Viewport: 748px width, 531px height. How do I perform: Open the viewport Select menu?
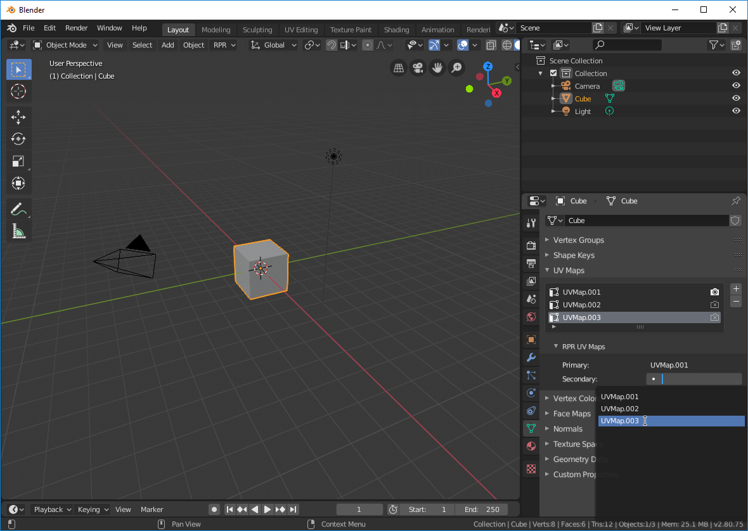tap(142, 45)
